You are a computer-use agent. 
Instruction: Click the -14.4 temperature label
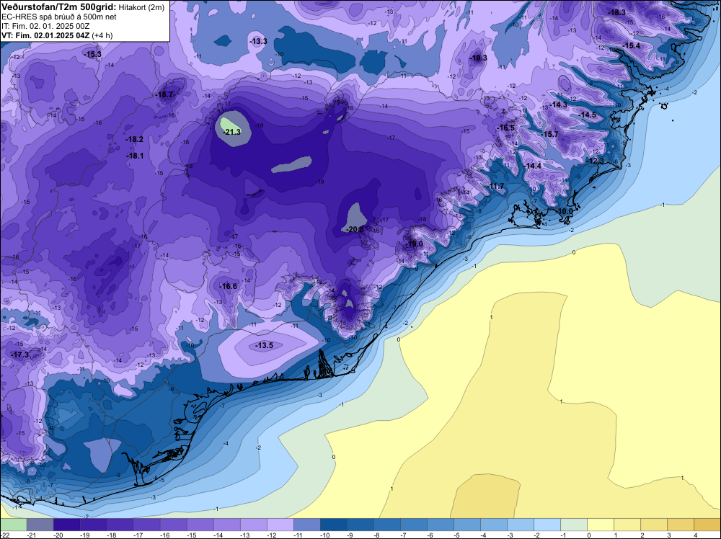533,166
